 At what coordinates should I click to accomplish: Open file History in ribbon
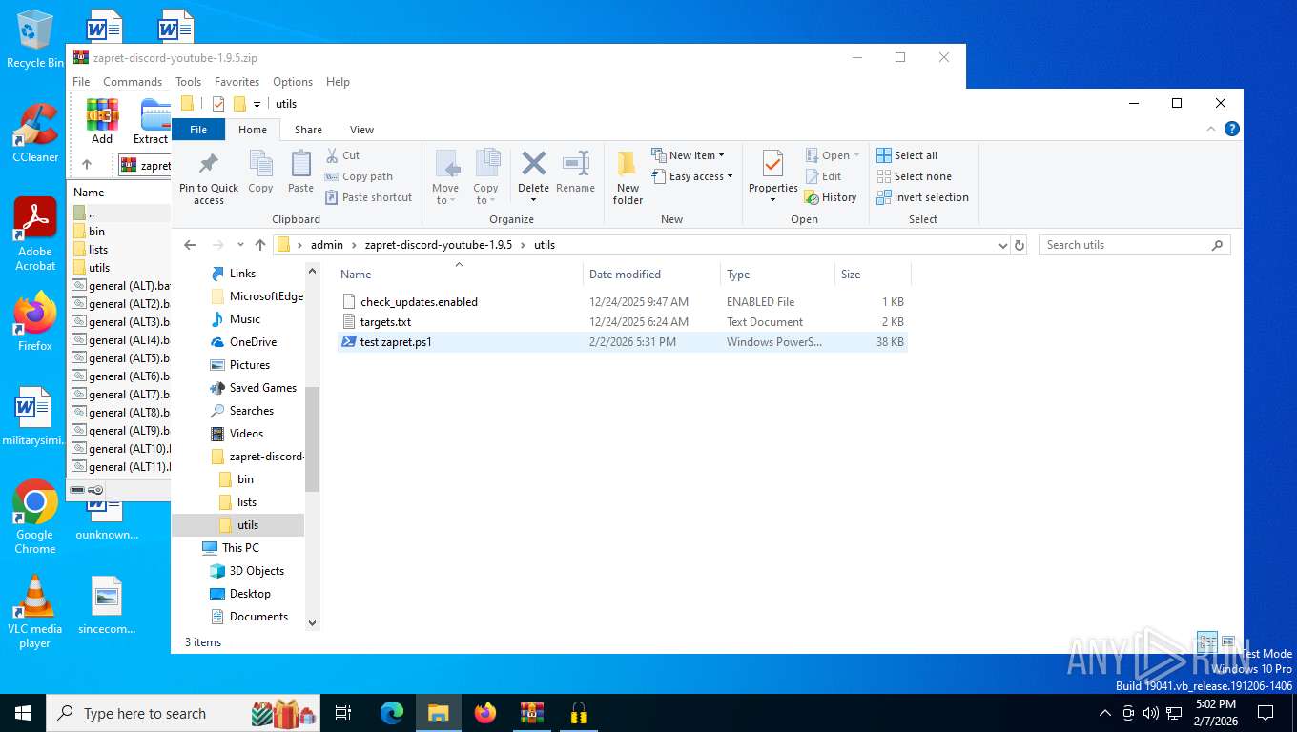[831, 197]
